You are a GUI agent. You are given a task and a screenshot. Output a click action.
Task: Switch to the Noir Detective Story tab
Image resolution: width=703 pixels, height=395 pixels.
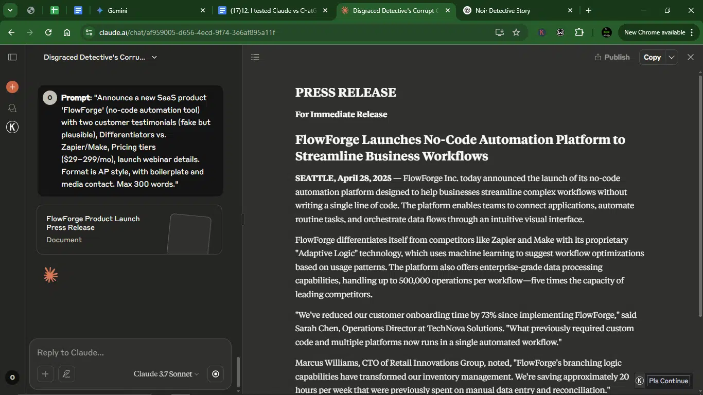click(x=518, y=10)
